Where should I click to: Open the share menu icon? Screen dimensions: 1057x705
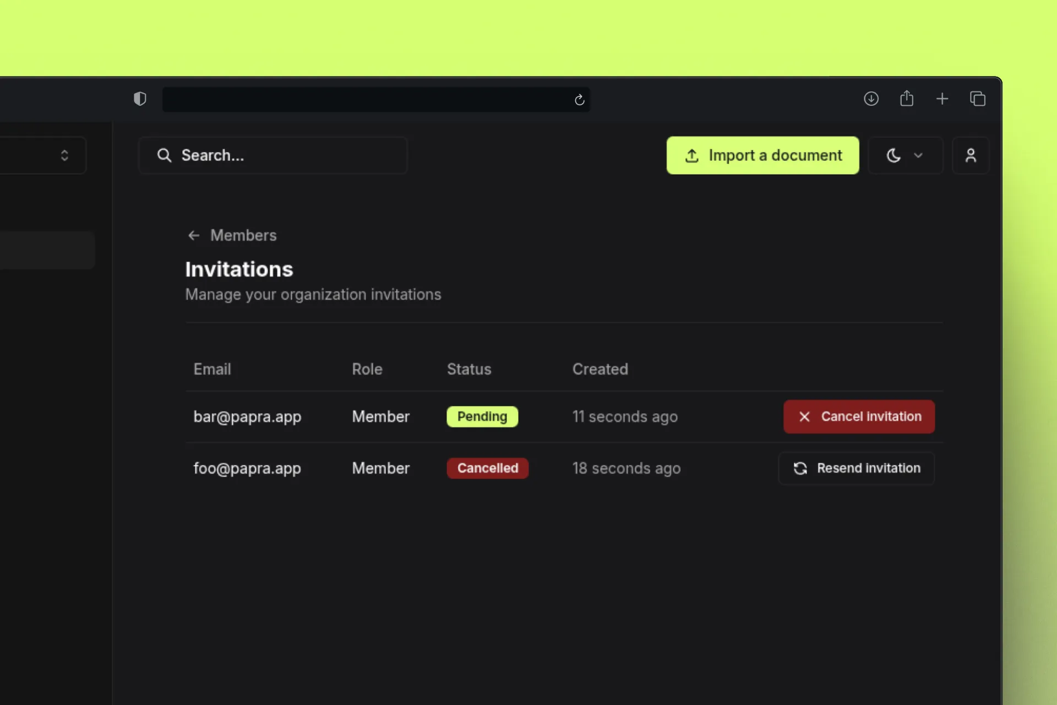coord(907,99)
